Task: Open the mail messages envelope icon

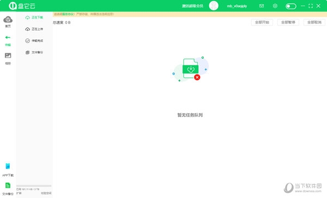Action: (262, 6)
